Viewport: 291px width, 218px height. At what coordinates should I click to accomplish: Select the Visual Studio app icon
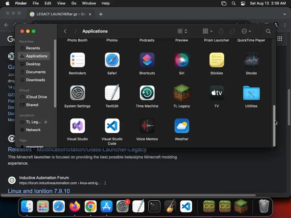[x=77, y=126]
